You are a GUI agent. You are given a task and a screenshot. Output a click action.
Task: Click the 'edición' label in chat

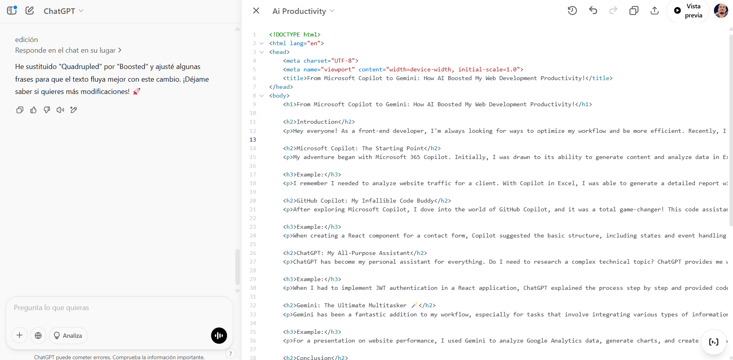point(27,40)
